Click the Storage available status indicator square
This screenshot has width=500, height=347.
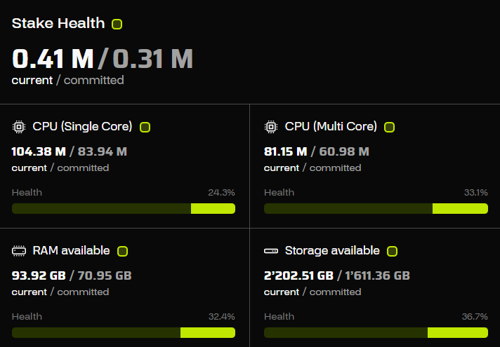[392, 251]
